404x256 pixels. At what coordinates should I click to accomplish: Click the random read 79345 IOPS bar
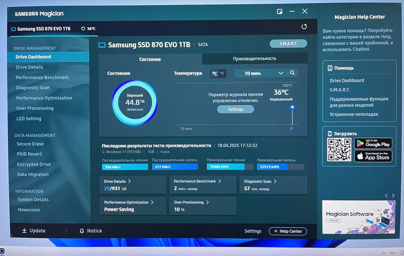point(230,167)
